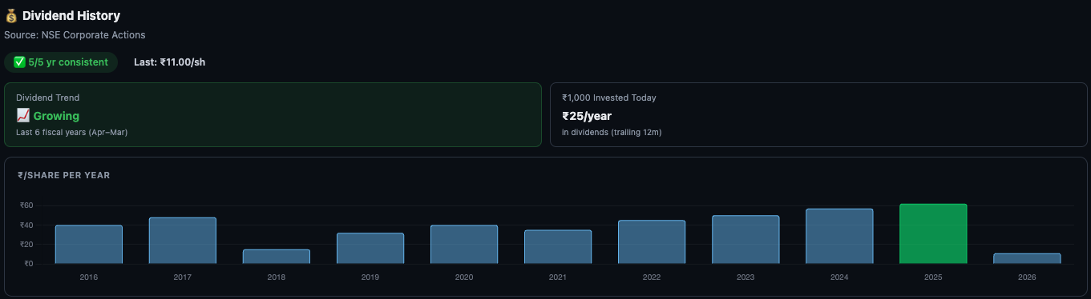Click the Last 6 fiscal years (Apr–Mar) note
Viewport: 1091px width, 299px height.
[x=72, y=132]
